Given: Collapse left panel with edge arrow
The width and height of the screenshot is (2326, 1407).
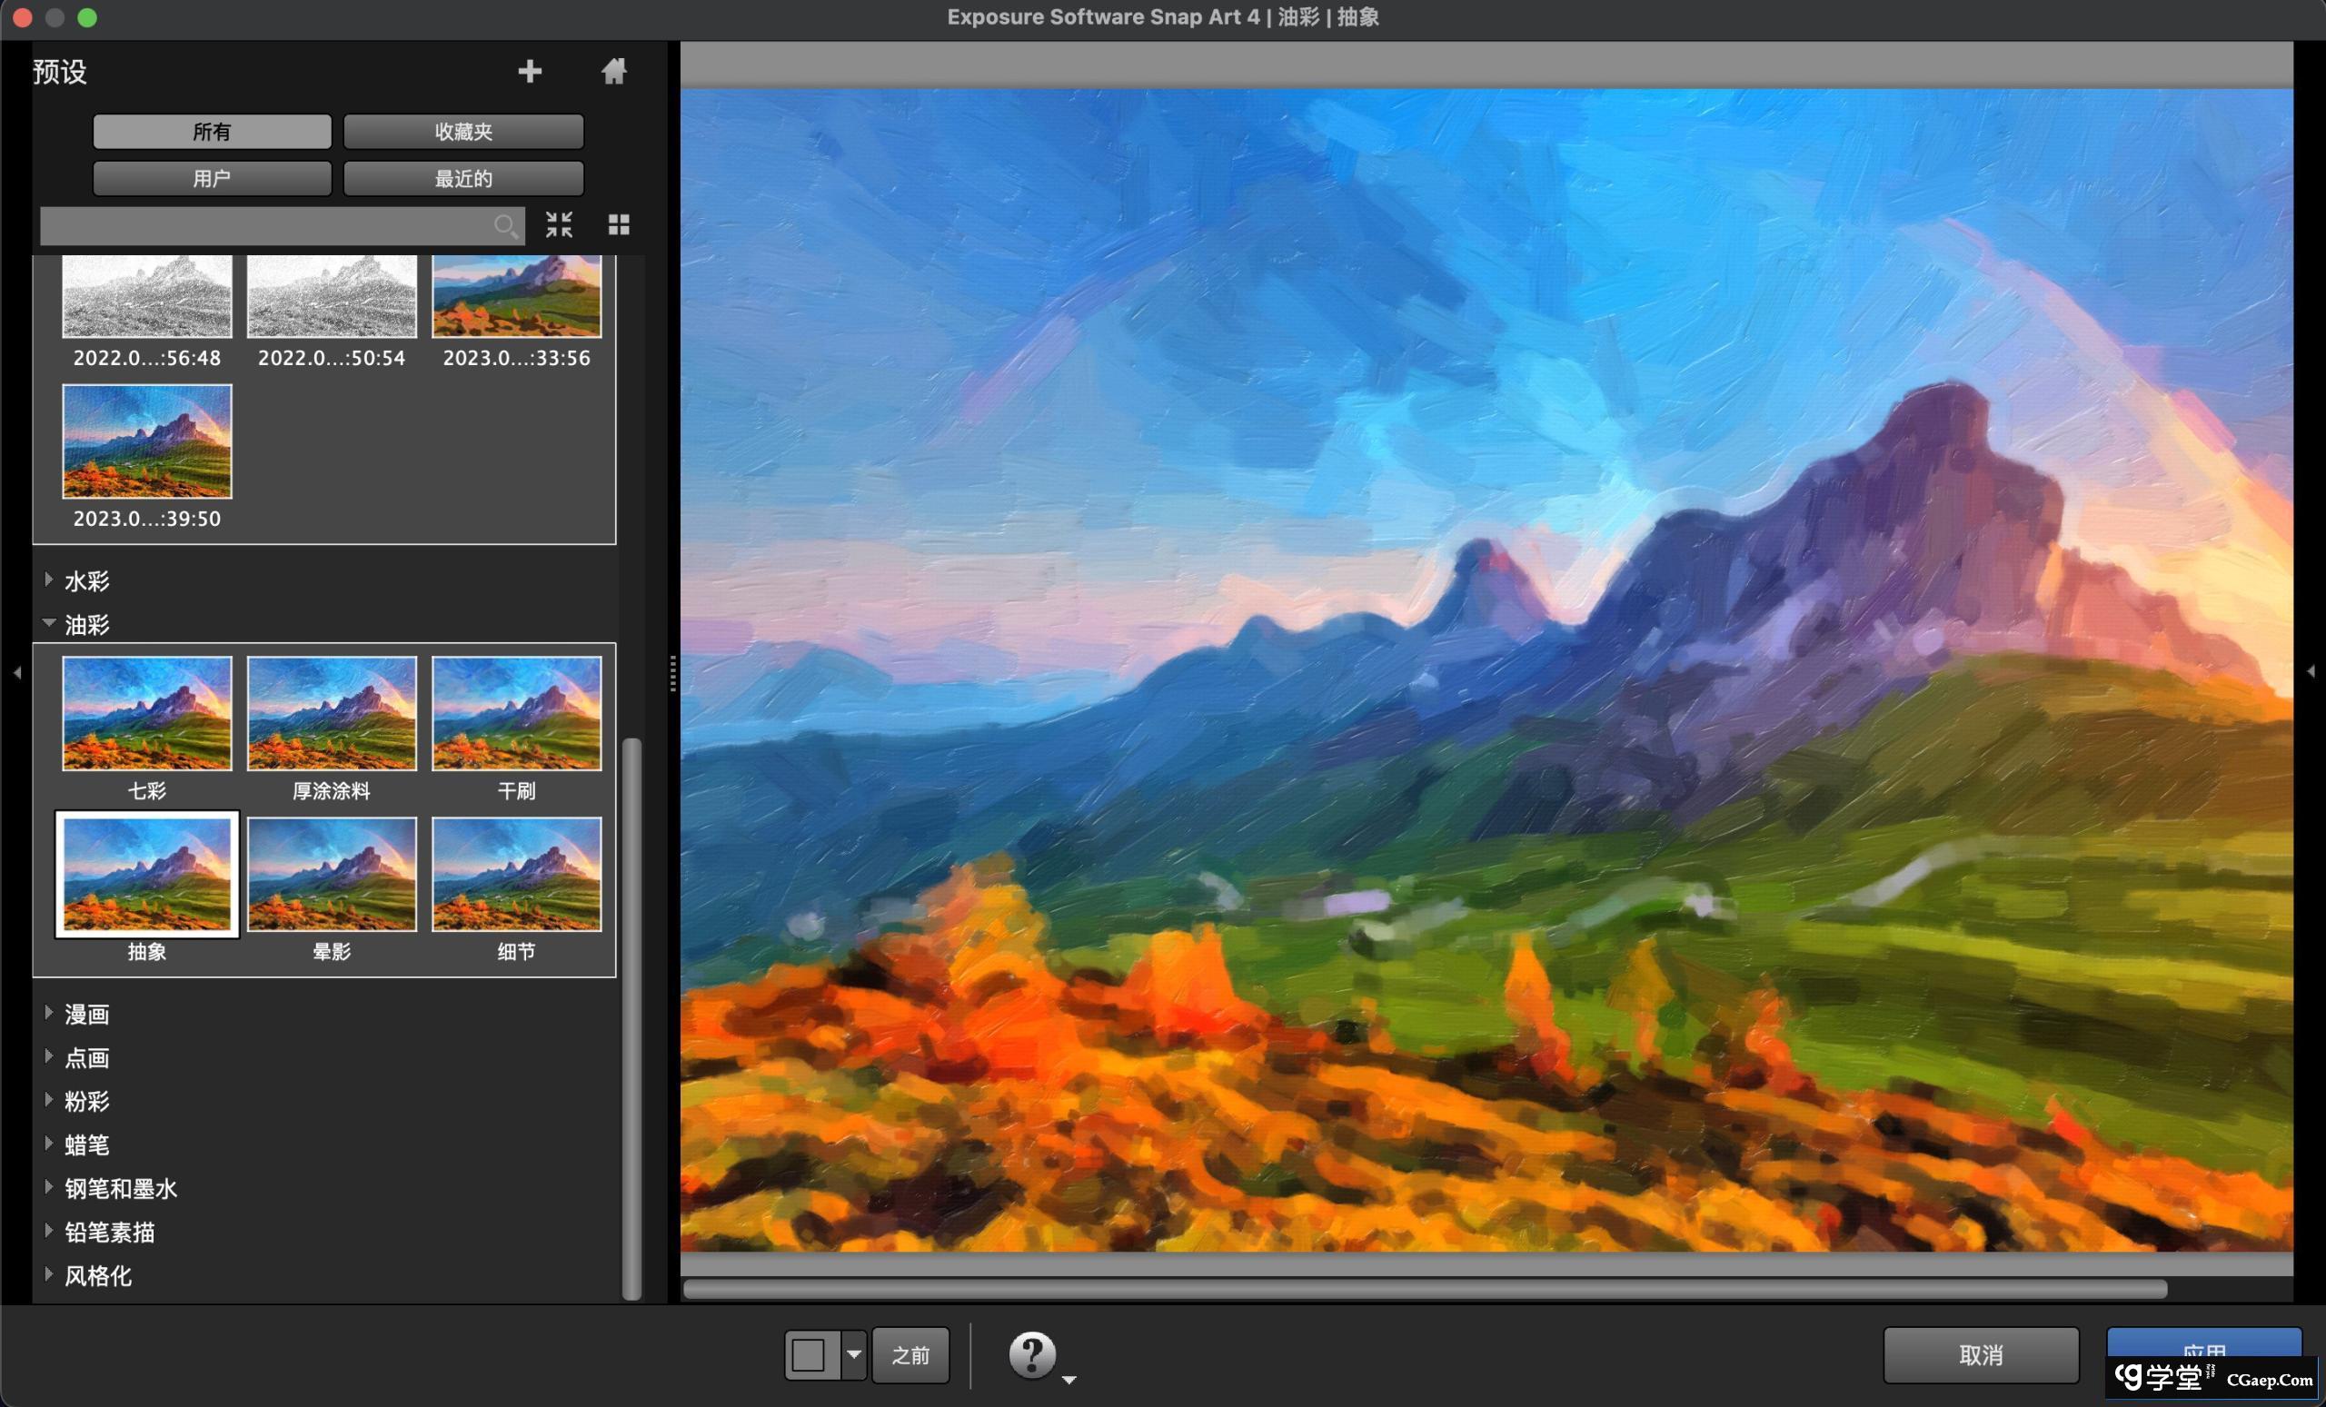Looking at the screenshot, I should coord(17,673).
